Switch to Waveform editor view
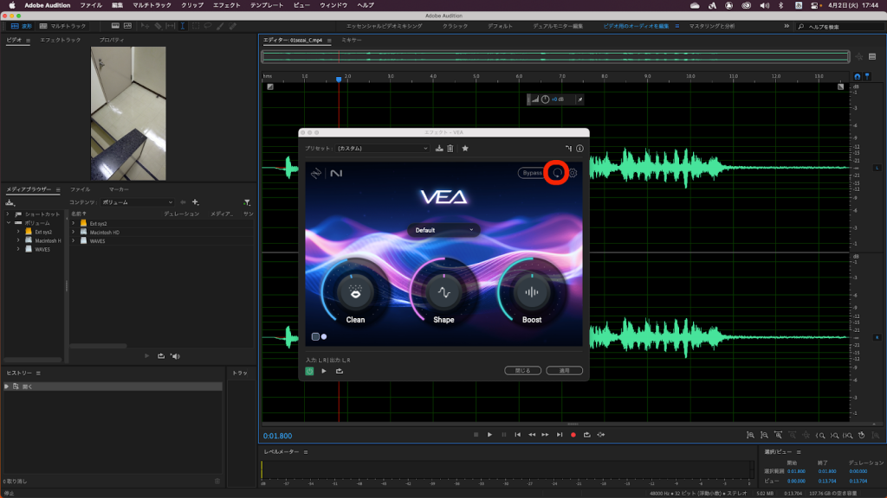Viewport: 887px width, 498px height. pyautogui.click(x=21, y=26)
